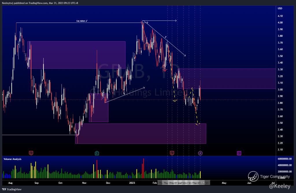Click the Feb label on time axis
Image resolution: width=296 pixels, height=193 pixels.
pos(155,183)
